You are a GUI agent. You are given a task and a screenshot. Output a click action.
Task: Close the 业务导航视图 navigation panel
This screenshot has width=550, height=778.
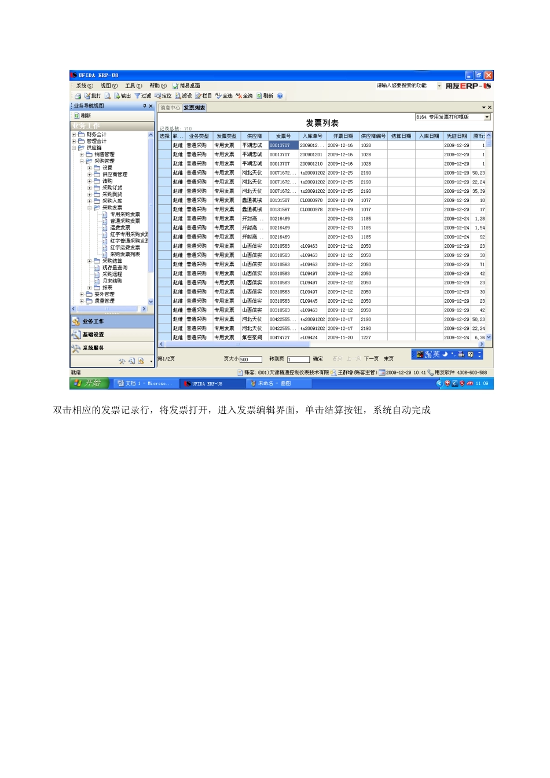coord(151,107)
